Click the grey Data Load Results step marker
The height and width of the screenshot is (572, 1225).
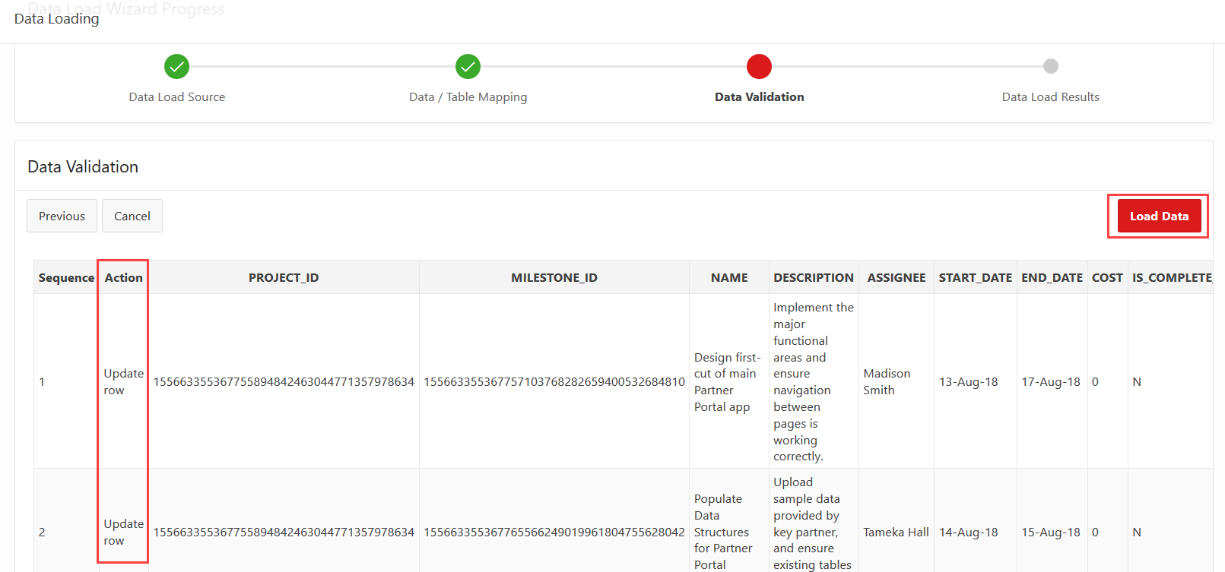pos(1051,66)
